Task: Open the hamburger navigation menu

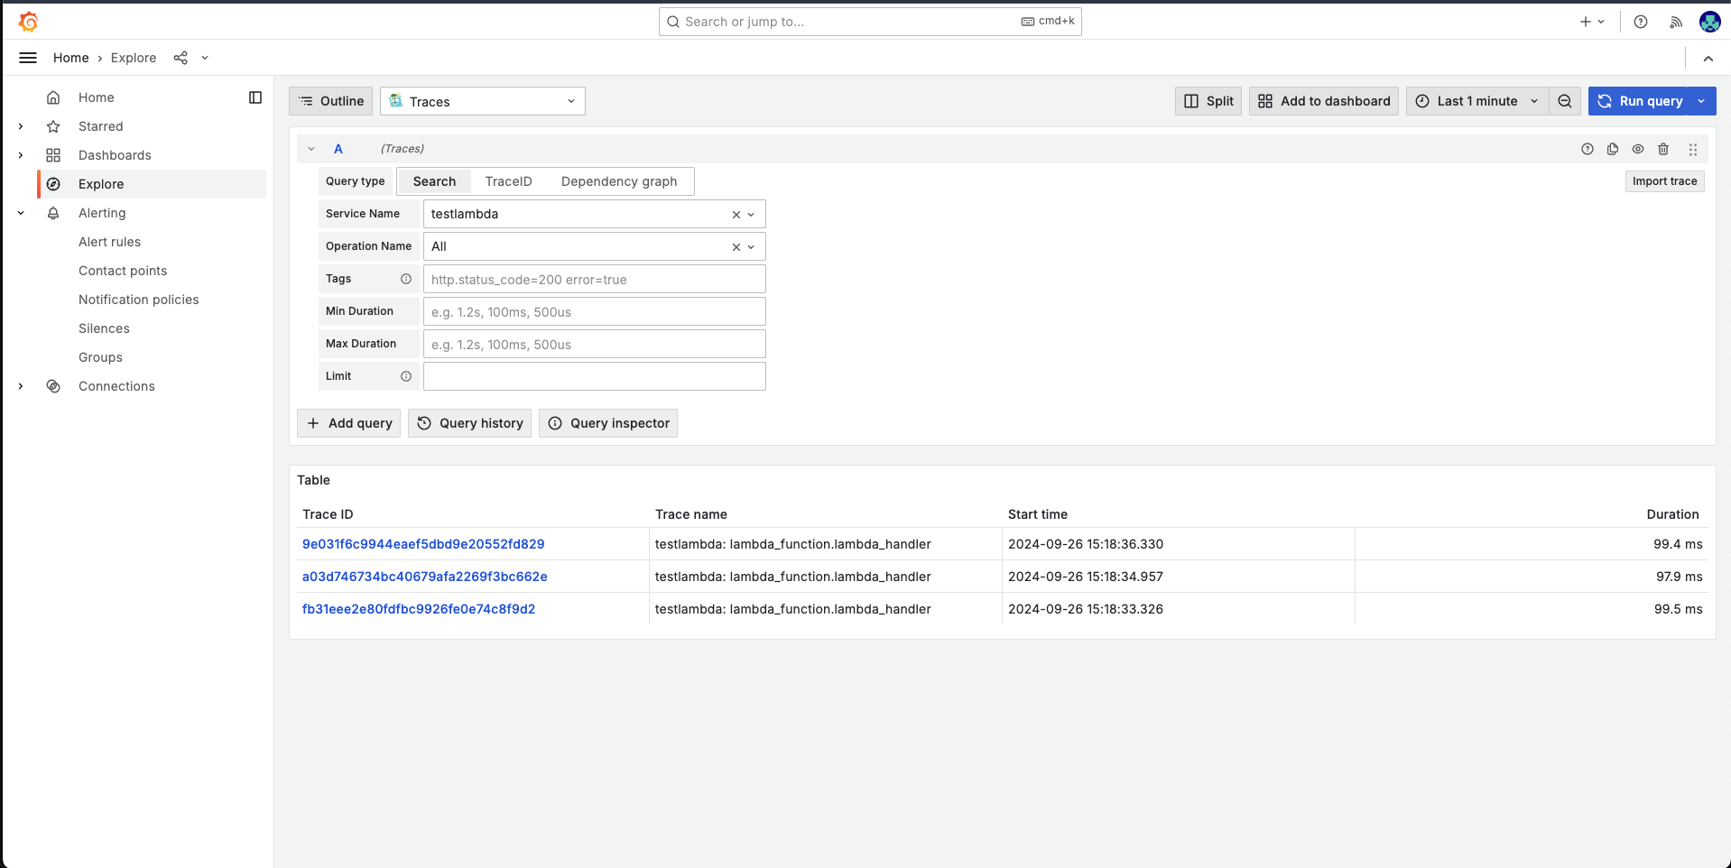Action: (x=28, y=58)
